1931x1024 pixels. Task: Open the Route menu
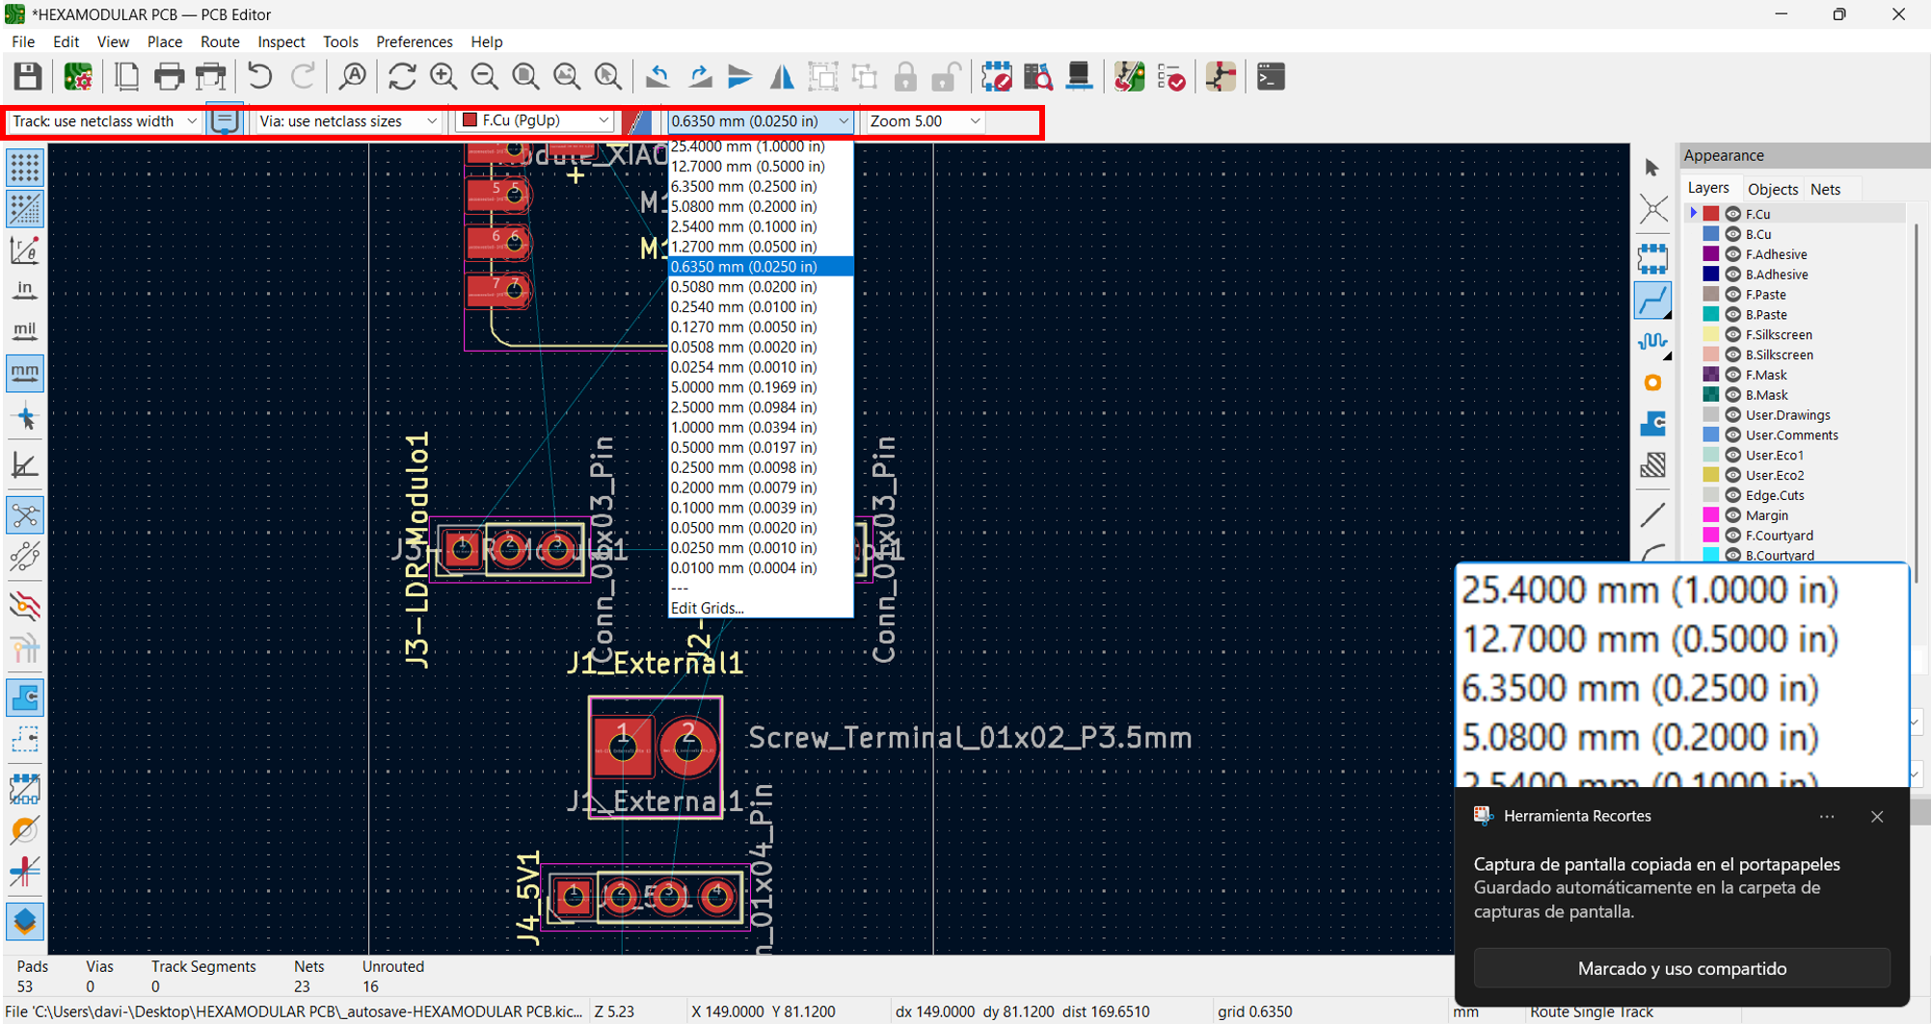point(219,41)
